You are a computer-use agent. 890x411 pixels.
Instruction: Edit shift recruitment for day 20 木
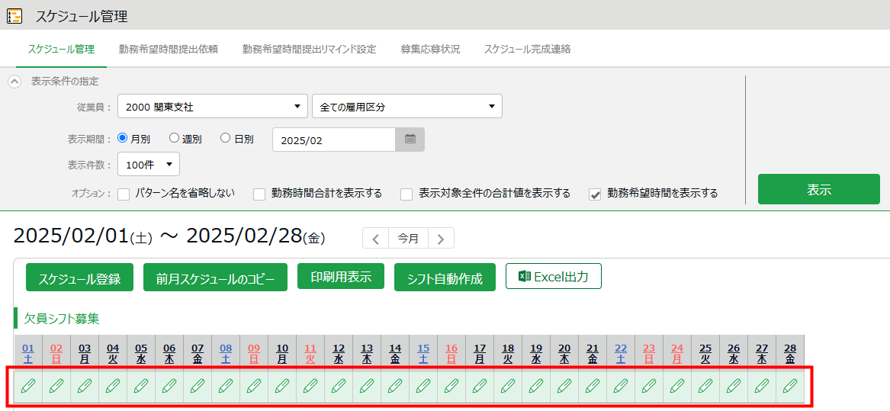[x=564, y=386]
